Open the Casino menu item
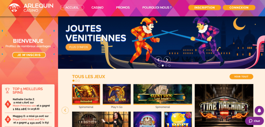Screen dimensions: 265x127 (x=98, y=8)
